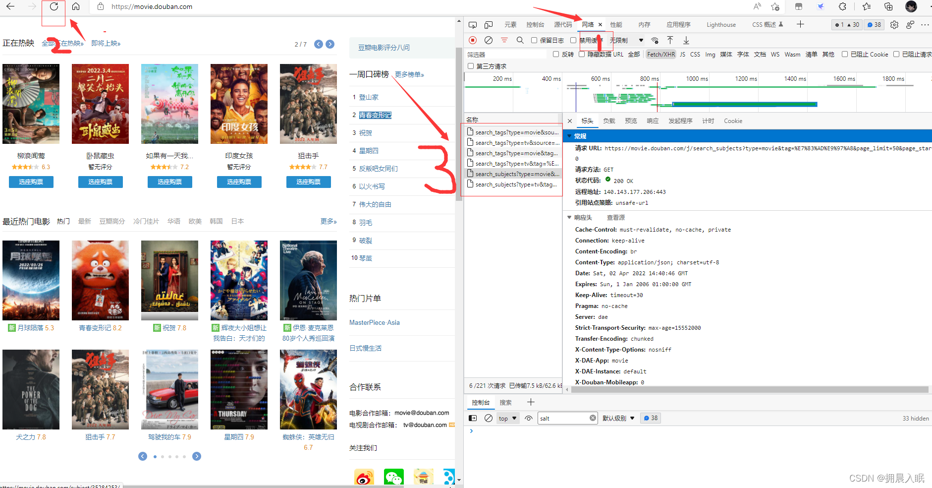Stop recording network log with red record icon
This screenshot has height=488, width=932.
tap(473, 40)
